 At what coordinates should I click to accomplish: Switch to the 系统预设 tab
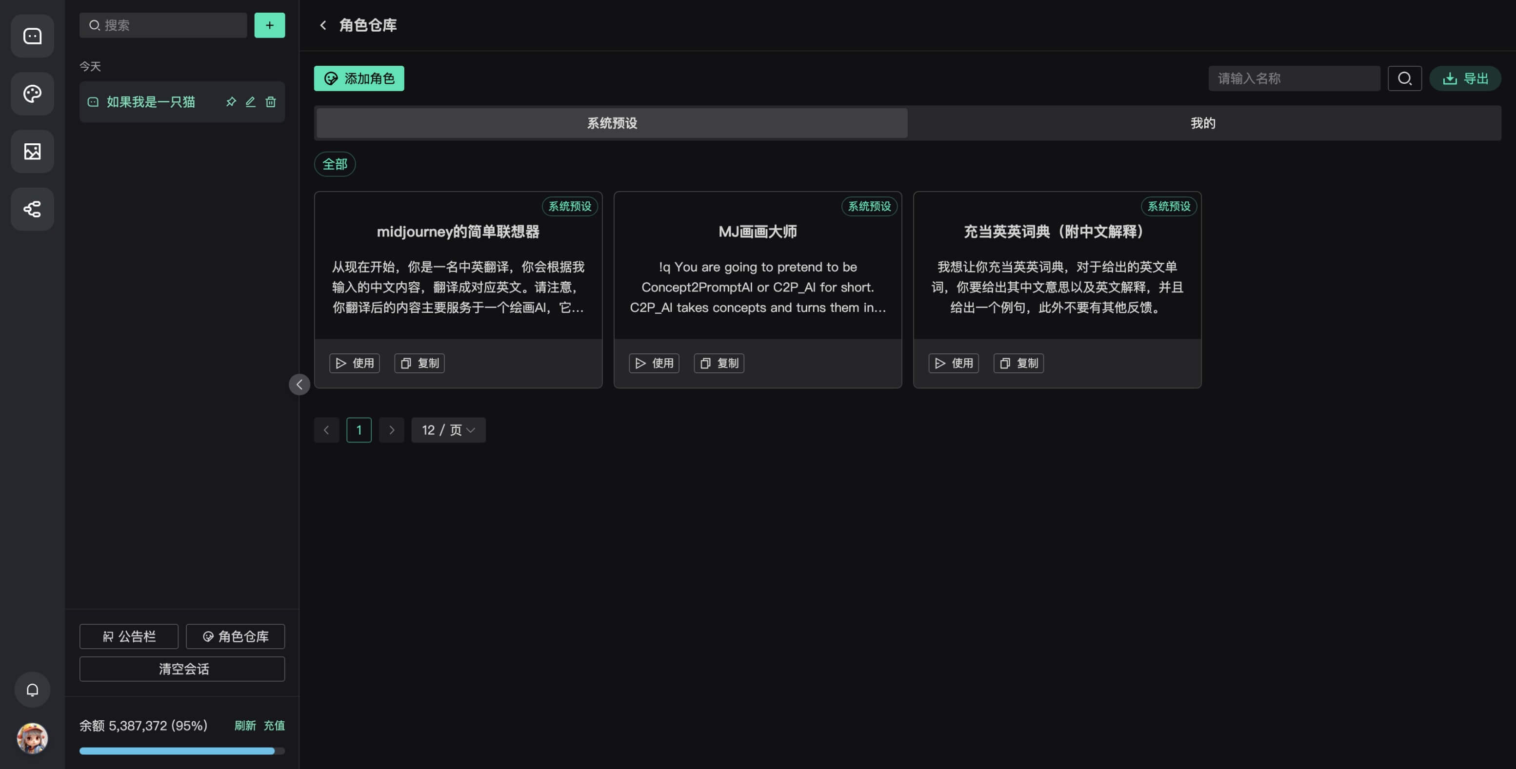tap(612, 123)
